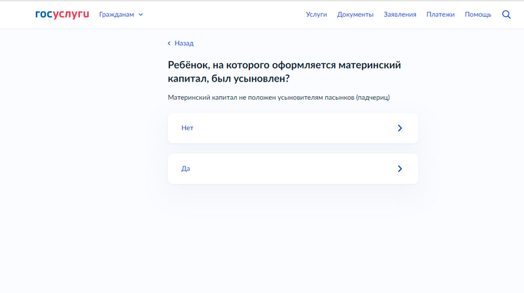The width and height of the screenshot is (524, 293).
Task: Choose the Нет answer option
Action: (293, 128)
